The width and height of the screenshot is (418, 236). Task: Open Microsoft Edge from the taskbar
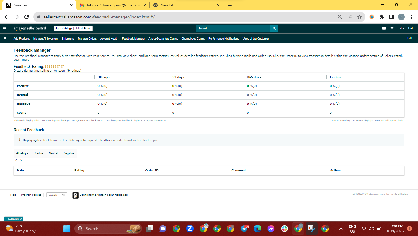(x=258, y=229)
